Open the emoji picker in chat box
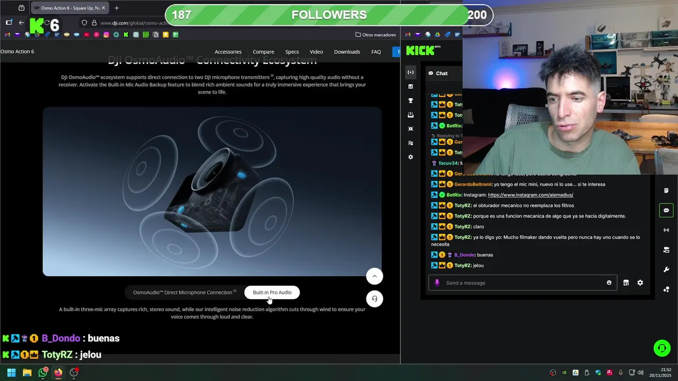This screenshot has width=678, height=381. tap(609, 283)
